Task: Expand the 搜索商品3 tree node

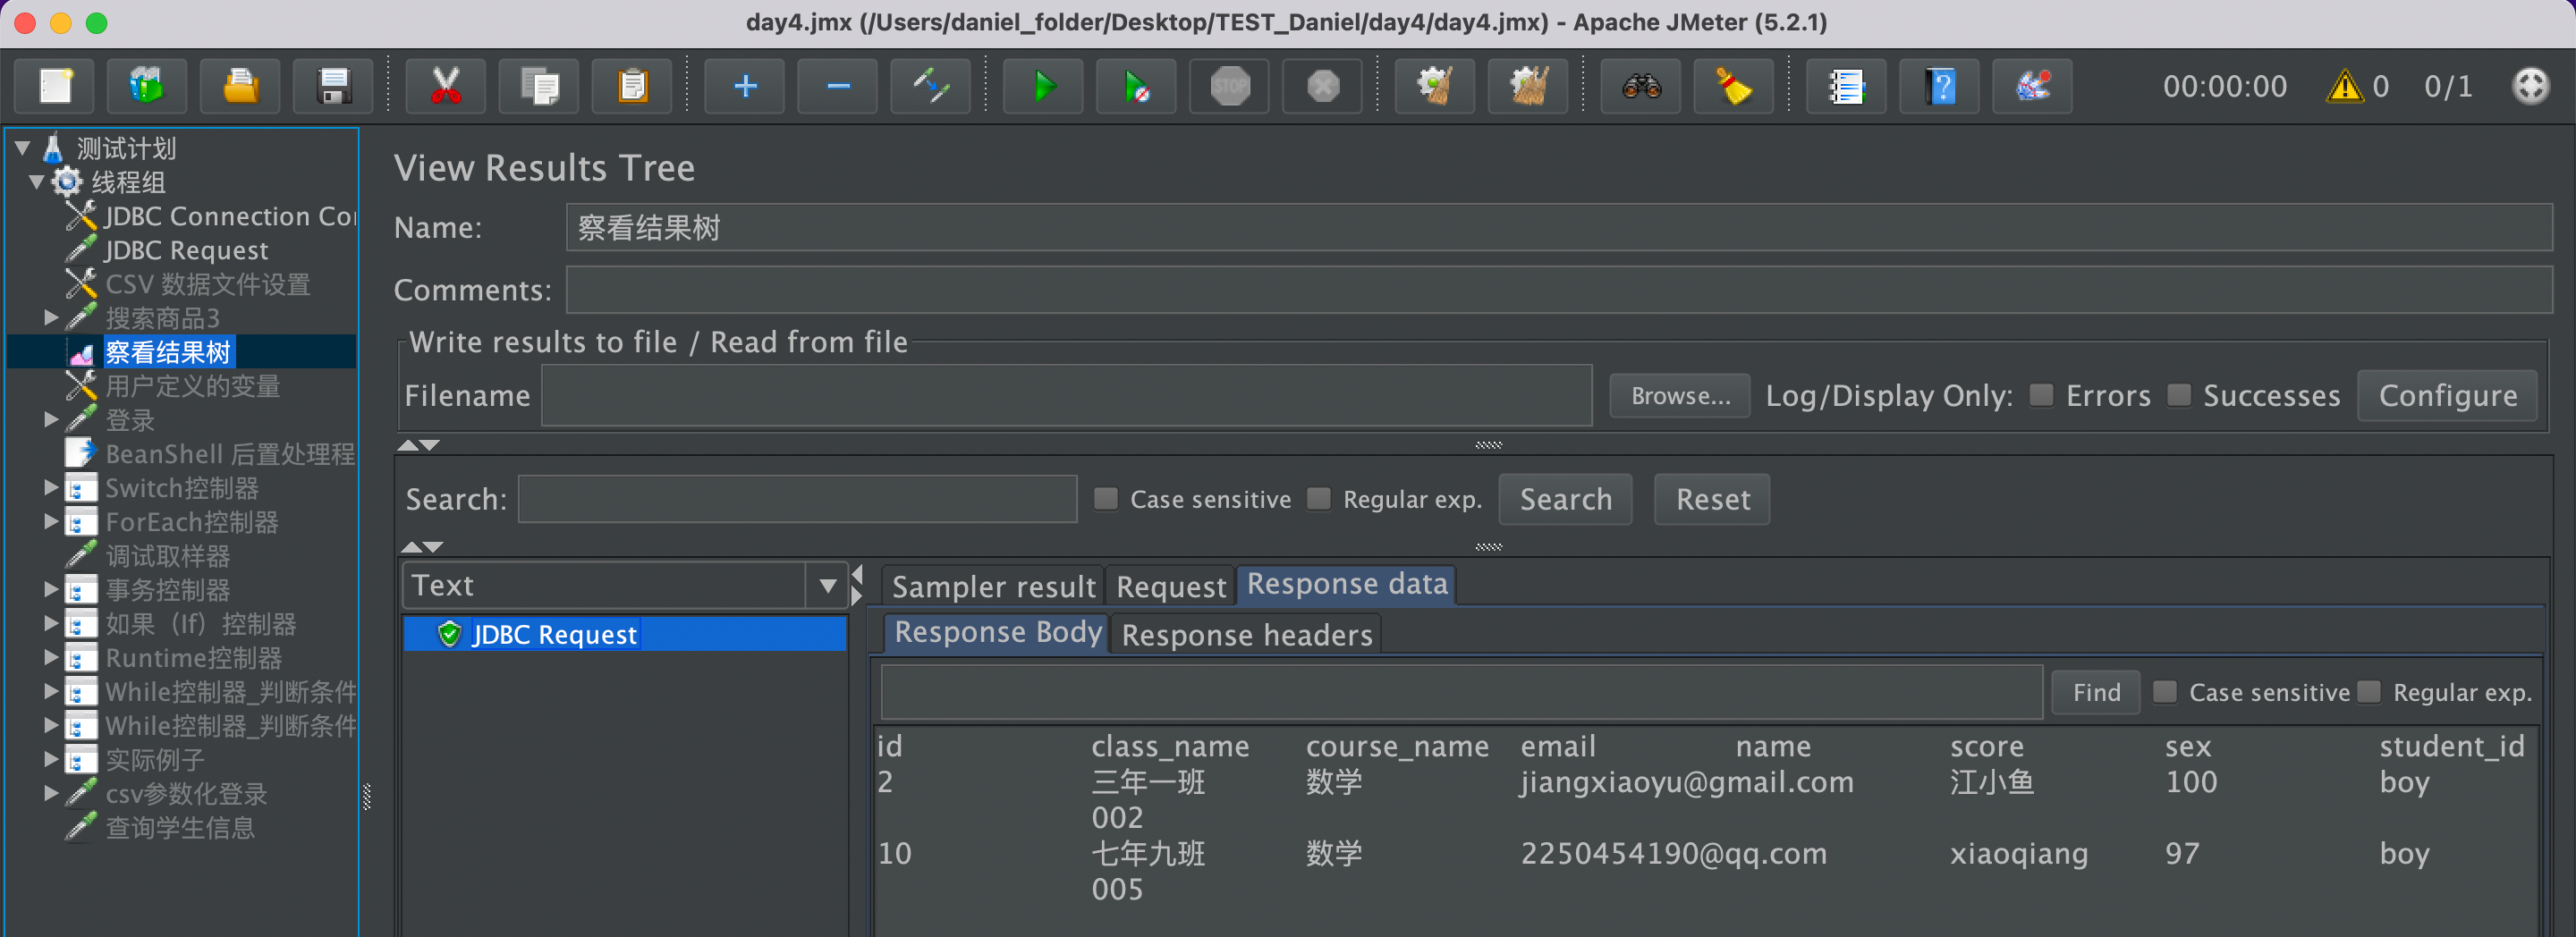Action: (x=51, y=318)
